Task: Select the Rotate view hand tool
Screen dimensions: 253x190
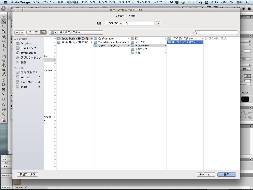Action: 4,109
